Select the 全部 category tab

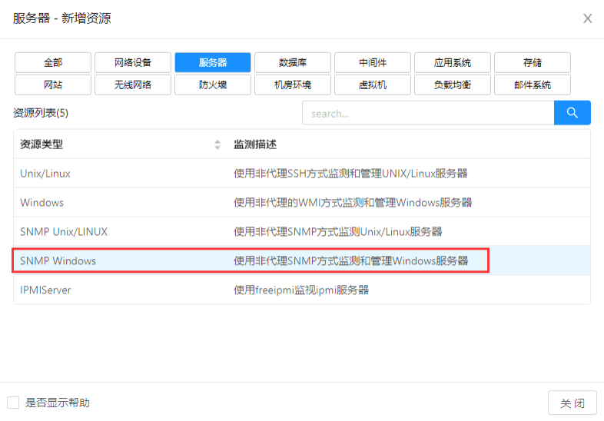[53, 62]
